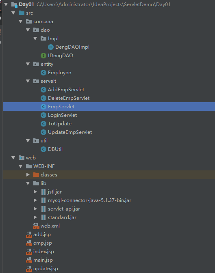Click the IDengDAO interface icon
The height and width of the screenshot is (273, 215).
pos(43,56)
